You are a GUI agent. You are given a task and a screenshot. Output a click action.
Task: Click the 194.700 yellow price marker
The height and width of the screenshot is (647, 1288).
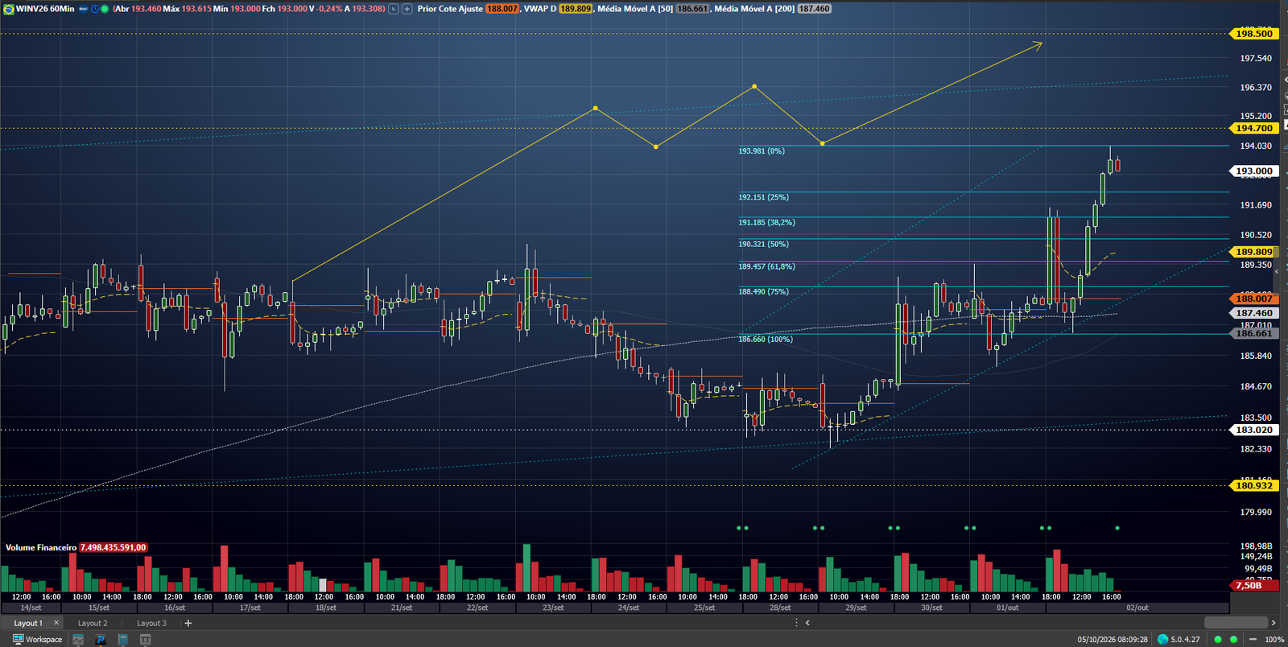[x=1253, y=128]
